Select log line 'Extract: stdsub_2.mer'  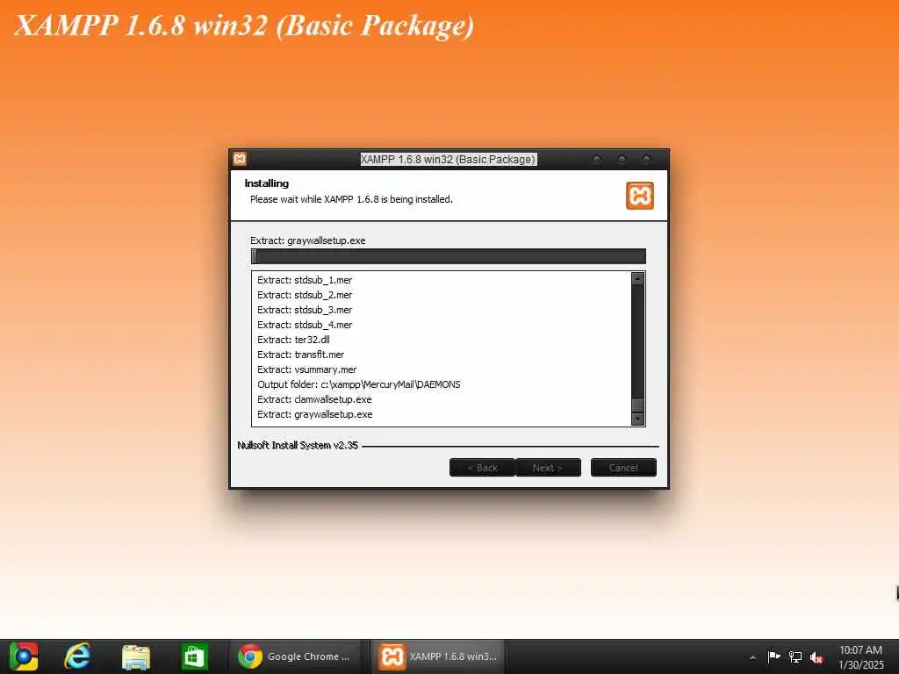click(x=305, y=295)
